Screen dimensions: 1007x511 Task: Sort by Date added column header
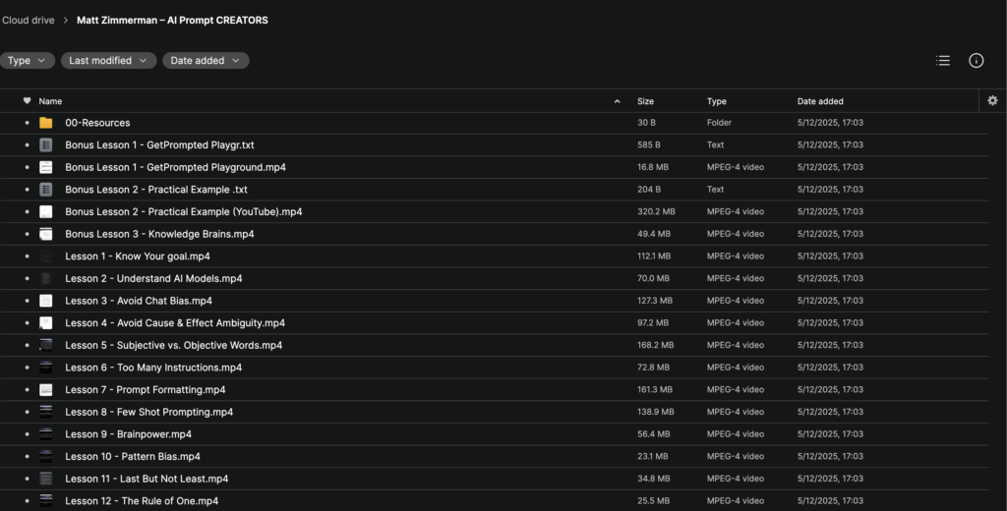pos(820,101)
